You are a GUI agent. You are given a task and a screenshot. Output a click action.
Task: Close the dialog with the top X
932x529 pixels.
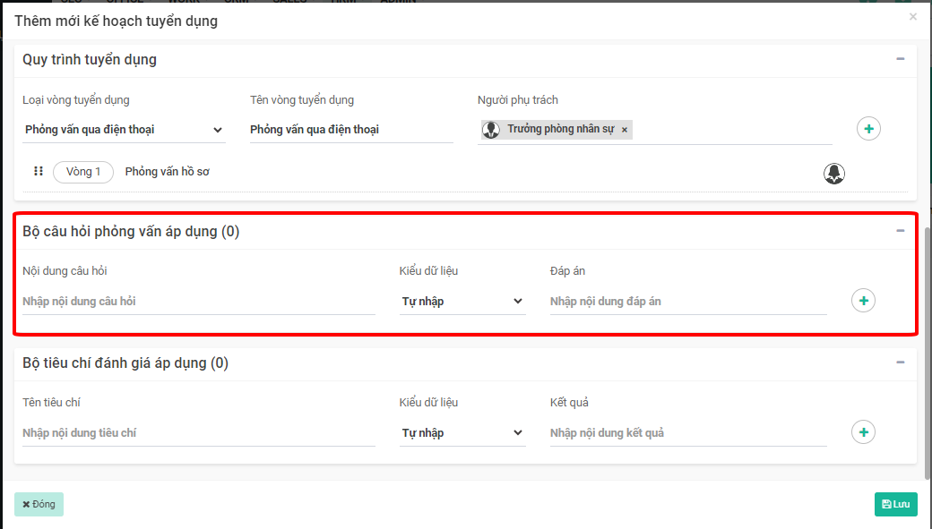pos(913,17)
